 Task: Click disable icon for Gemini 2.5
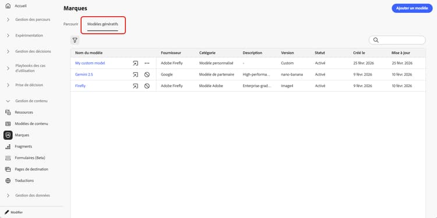147,74
